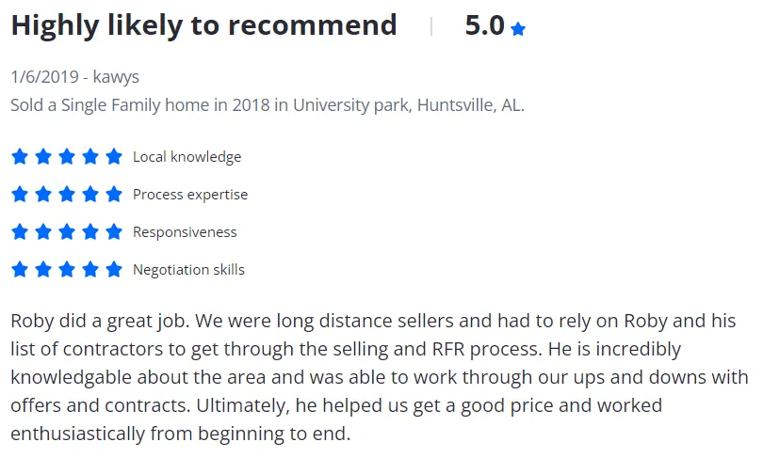Image resolution: width=763 pixels, height=458 pixels.
Task: Click fifth star in Responsiveness row
Action: (114, 231)
